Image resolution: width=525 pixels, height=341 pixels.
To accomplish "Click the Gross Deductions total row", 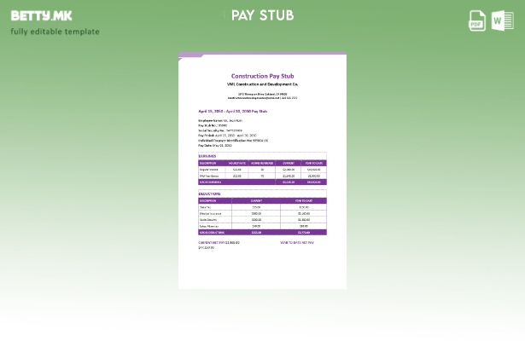I will [x=262, y=232].
